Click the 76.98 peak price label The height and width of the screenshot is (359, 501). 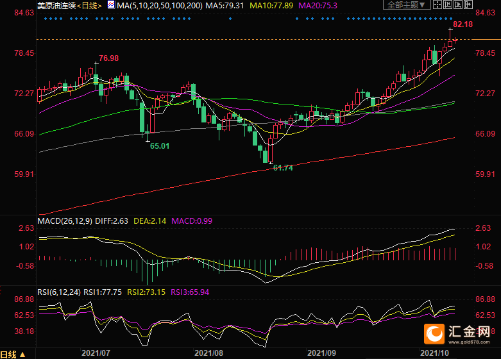tap(108, 58)
